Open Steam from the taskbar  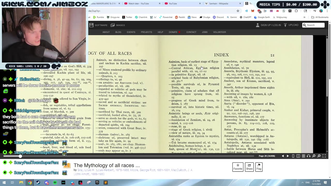click(38, 183)
